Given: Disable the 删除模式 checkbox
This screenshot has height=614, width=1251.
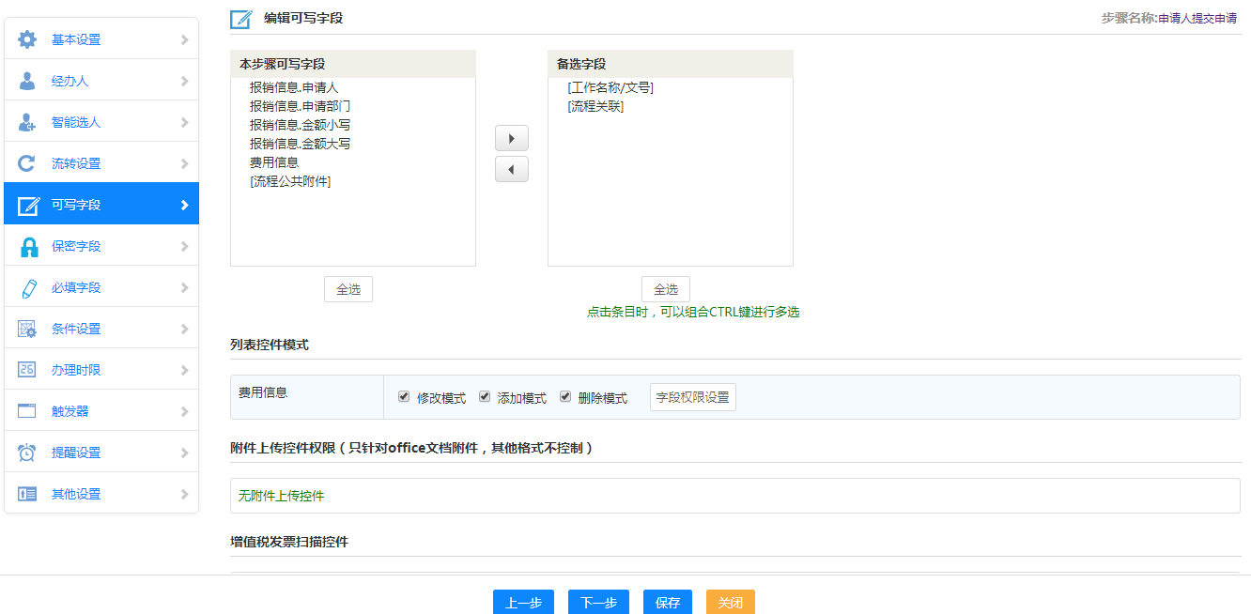Looking at the screenshot, I should [x=565, y=397].
